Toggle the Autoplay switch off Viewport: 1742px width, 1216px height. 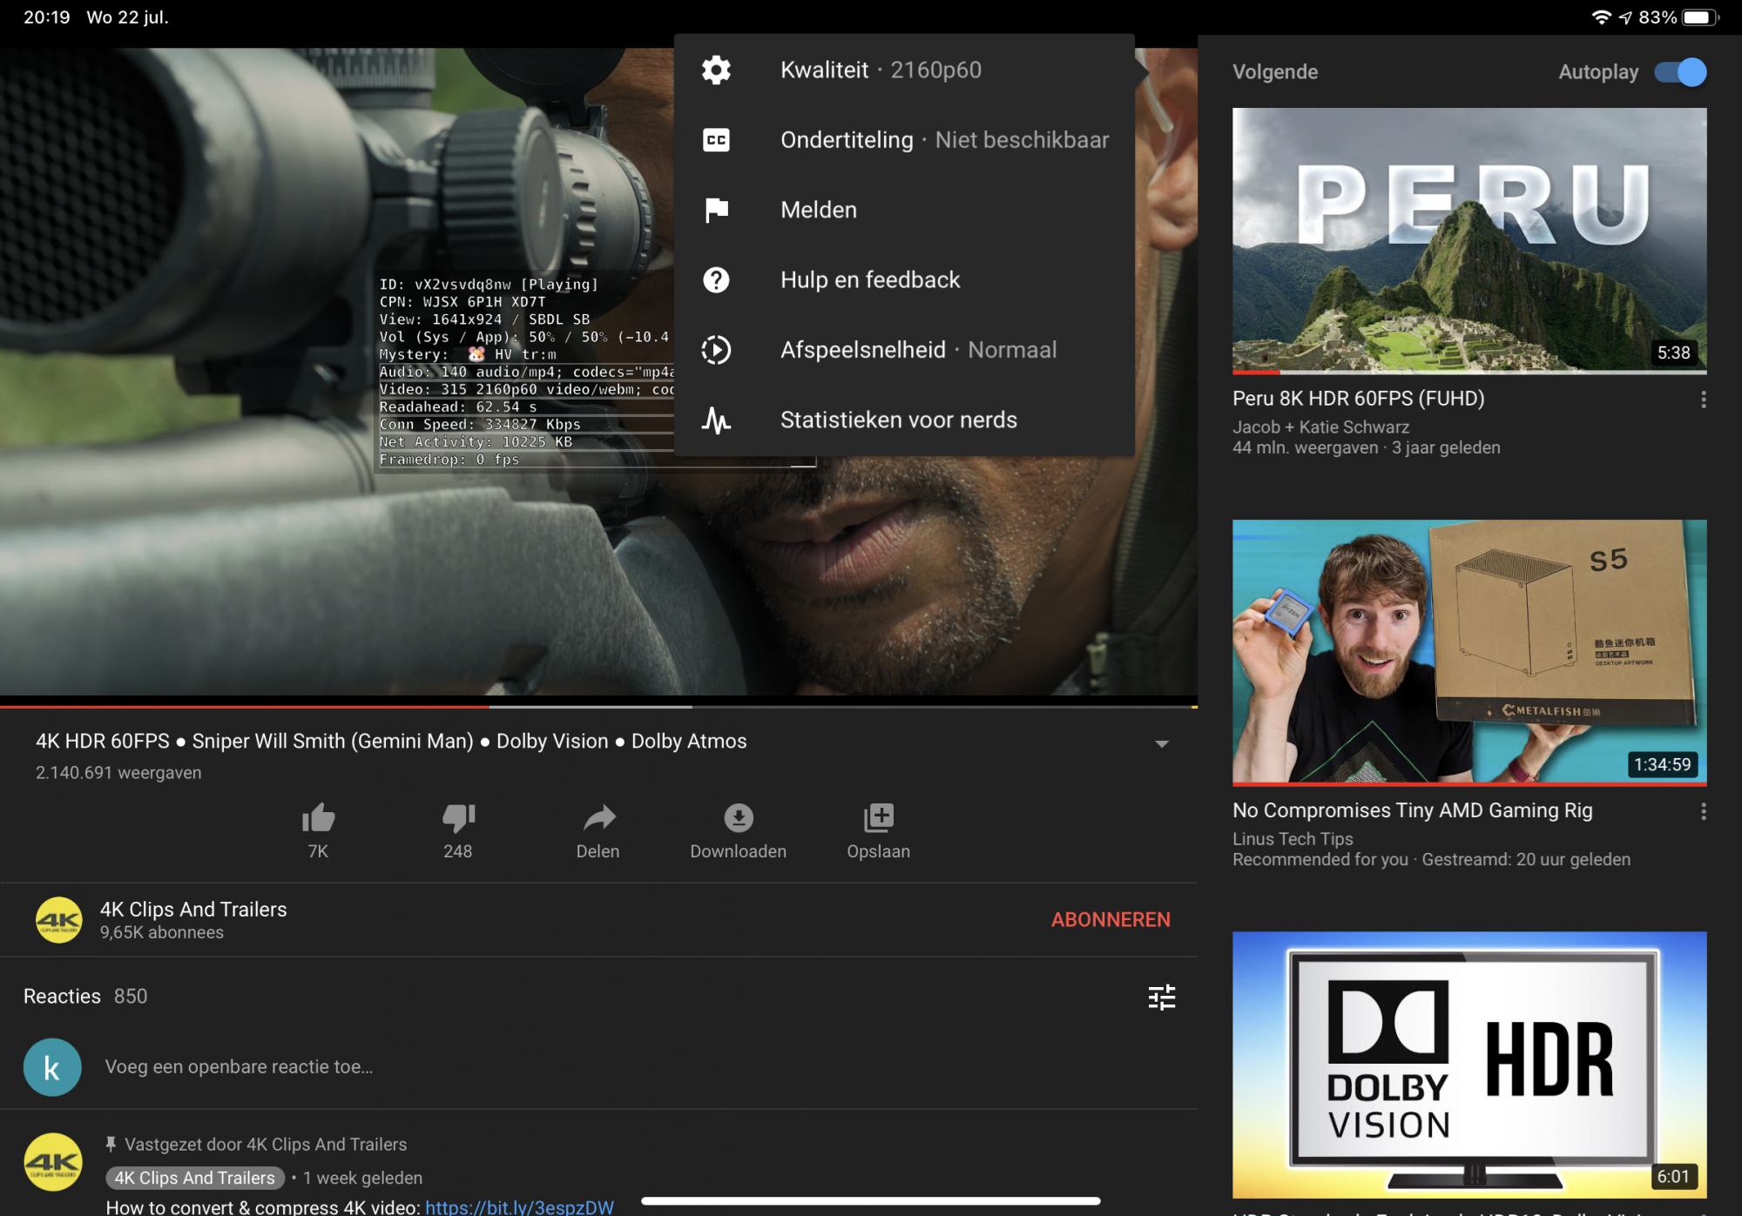point(1680,72)
